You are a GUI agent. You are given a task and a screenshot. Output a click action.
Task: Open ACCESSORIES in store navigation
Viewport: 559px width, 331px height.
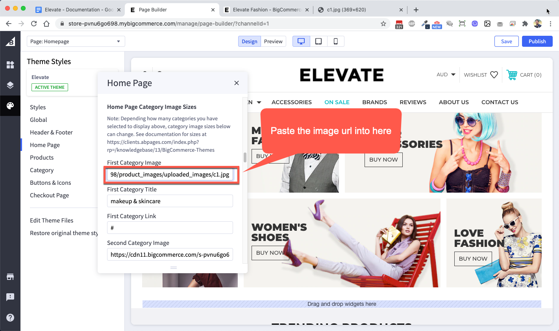click(x=292, y=102)
